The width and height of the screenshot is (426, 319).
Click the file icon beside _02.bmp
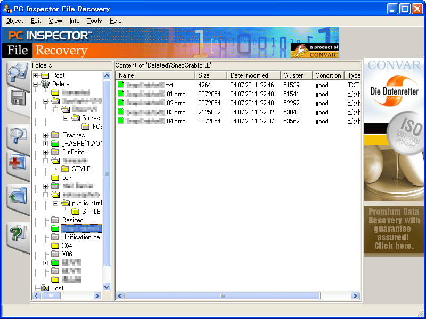click(121, 103)
